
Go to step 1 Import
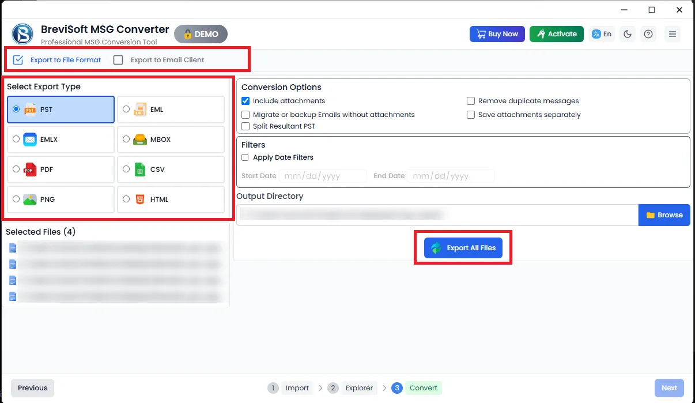[291, 388]
